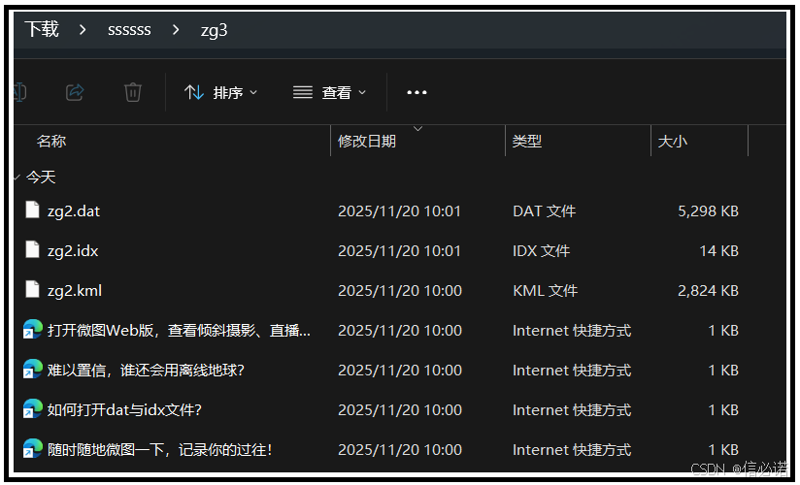The height and width of the screenshot is (485, 800).
Task: Click the zg2.idx file icon
Action: [x=32, y=249]
